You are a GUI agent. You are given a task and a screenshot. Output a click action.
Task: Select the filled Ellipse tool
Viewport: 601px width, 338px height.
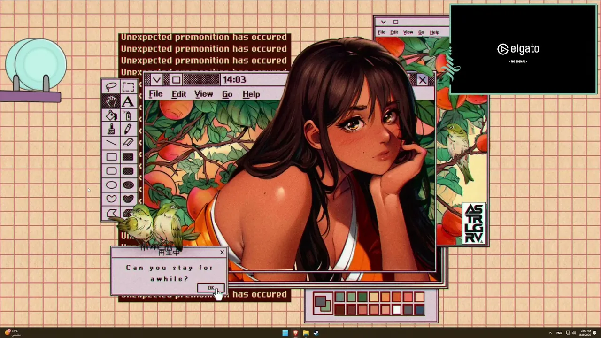(x=128, y=185)
